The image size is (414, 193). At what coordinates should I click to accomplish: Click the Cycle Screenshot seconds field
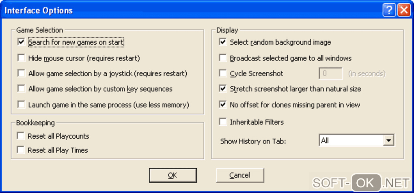(x=331, y=73)
